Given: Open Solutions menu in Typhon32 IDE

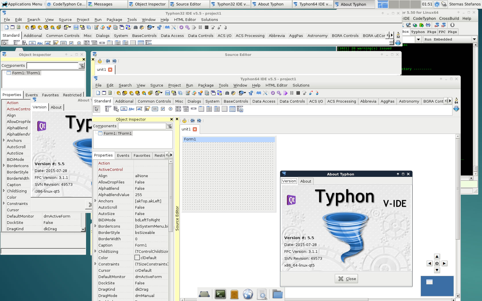Looking at the screenshot, I should (209, 19).
